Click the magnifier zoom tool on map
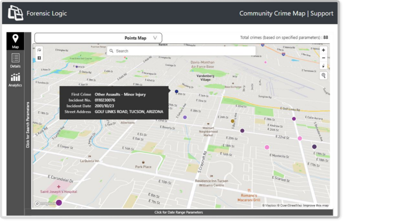 [x=324, y=75]
